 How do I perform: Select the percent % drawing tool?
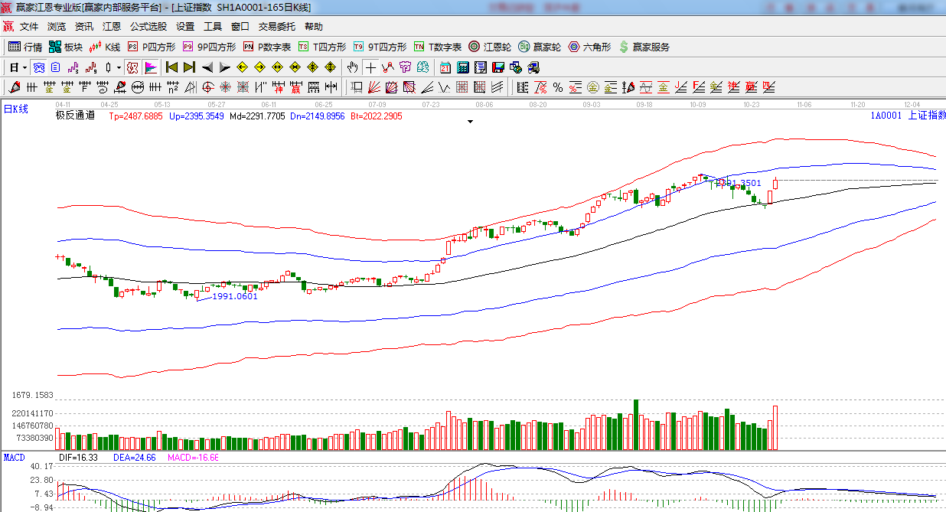(x=558, y=86)
